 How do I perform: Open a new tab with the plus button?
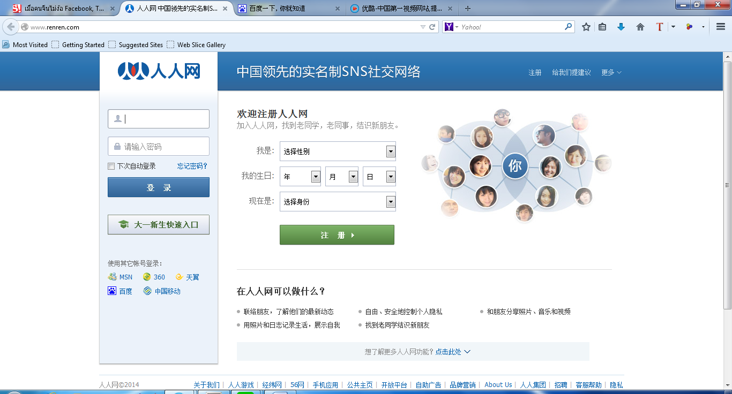coord(468,9)
